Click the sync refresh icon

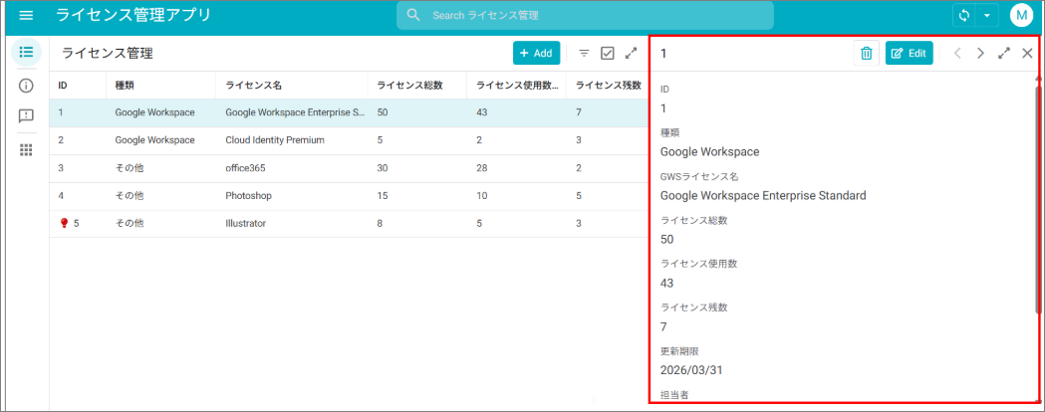963,15
